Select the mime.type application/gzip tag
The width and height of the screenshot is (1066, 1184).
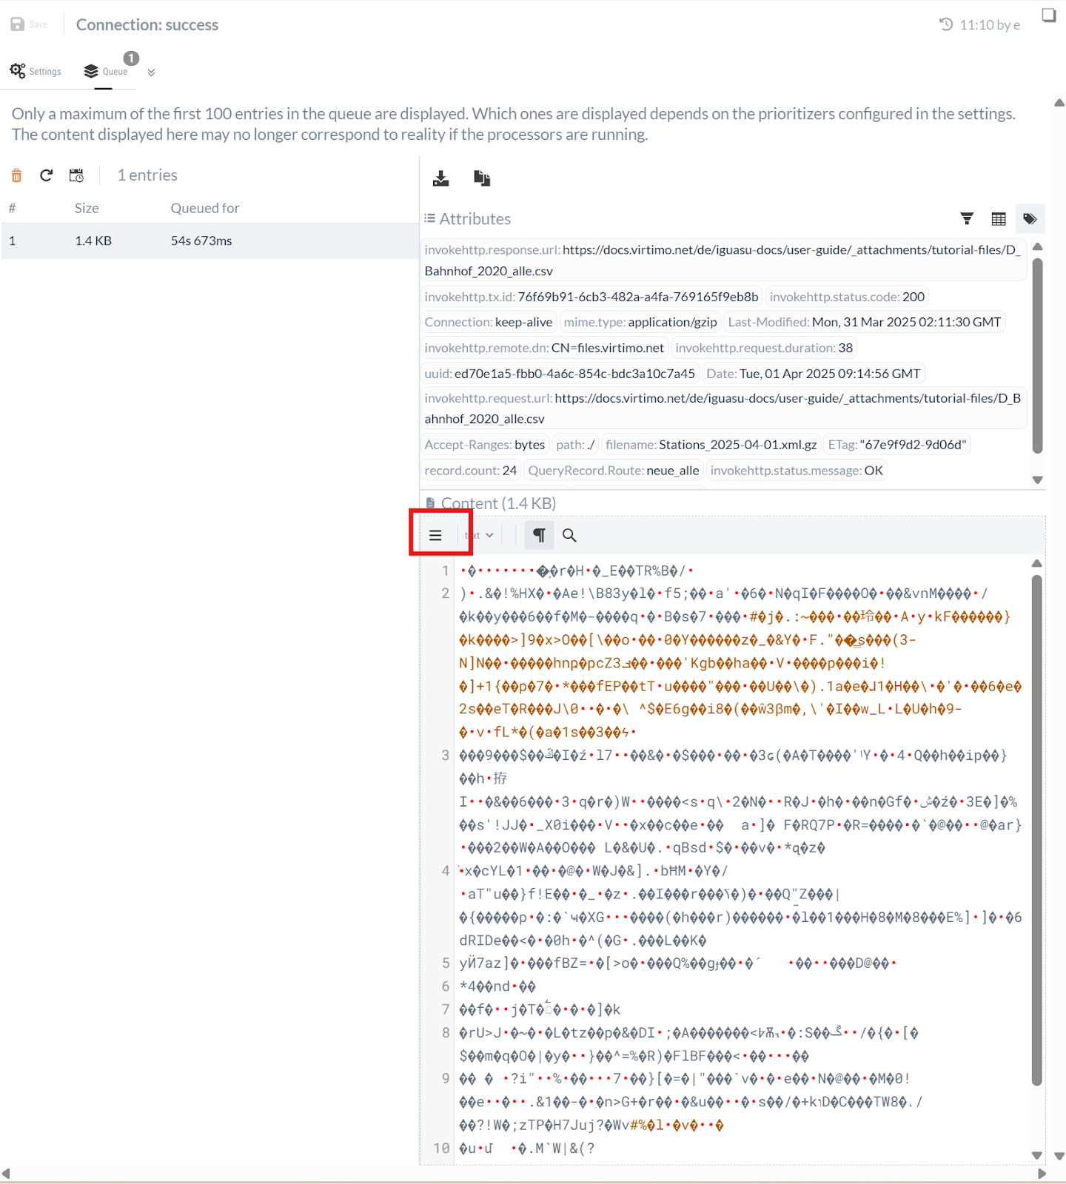[x=640, y=322]
